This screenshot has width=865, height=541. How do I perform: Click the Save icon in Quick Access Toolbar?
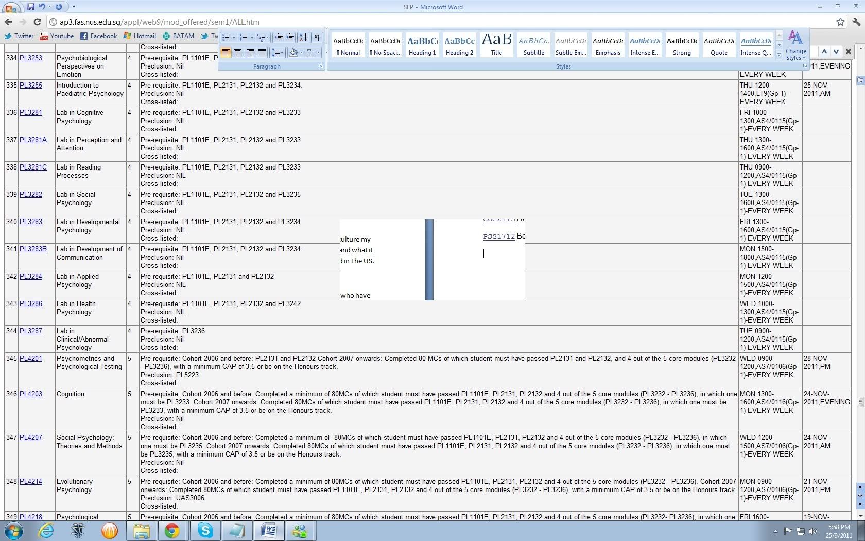(31, 7)
